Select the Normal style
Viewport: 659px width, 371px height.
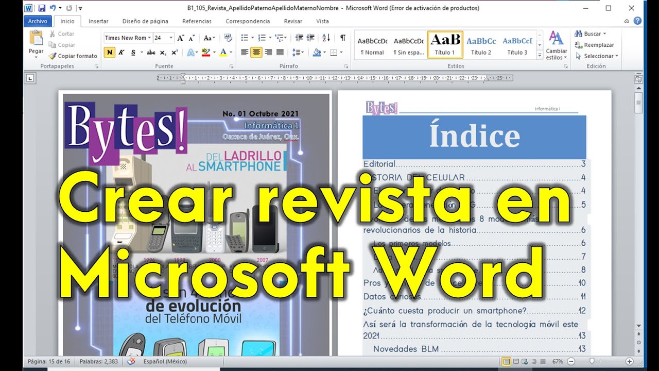(372, 45)
